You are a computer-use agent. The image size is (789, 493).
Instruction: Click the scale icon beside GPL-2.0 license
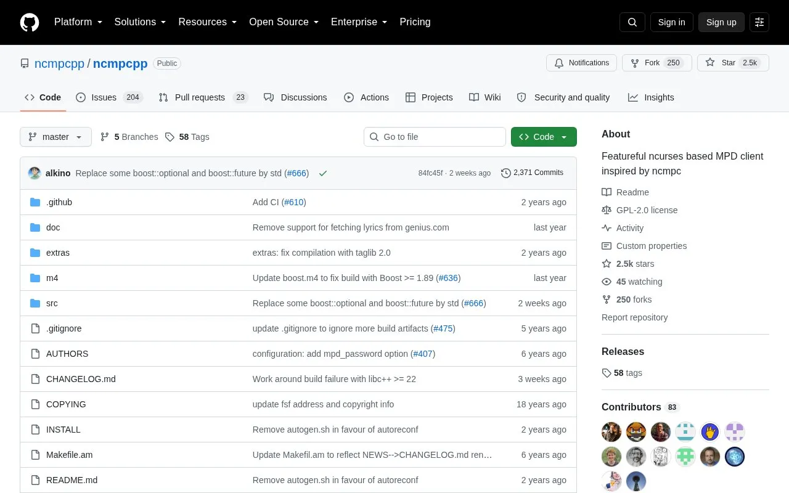click(x=607, y=210)
